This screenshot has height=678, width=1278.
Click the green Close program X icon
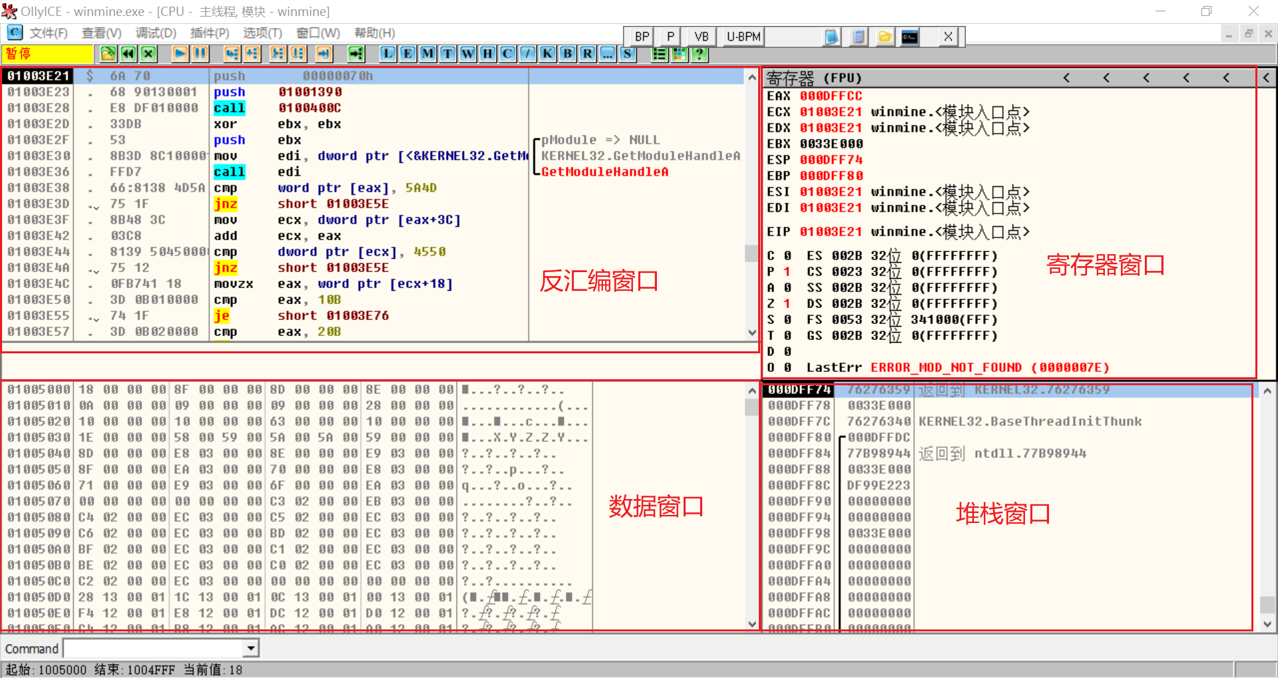point(148,54)
